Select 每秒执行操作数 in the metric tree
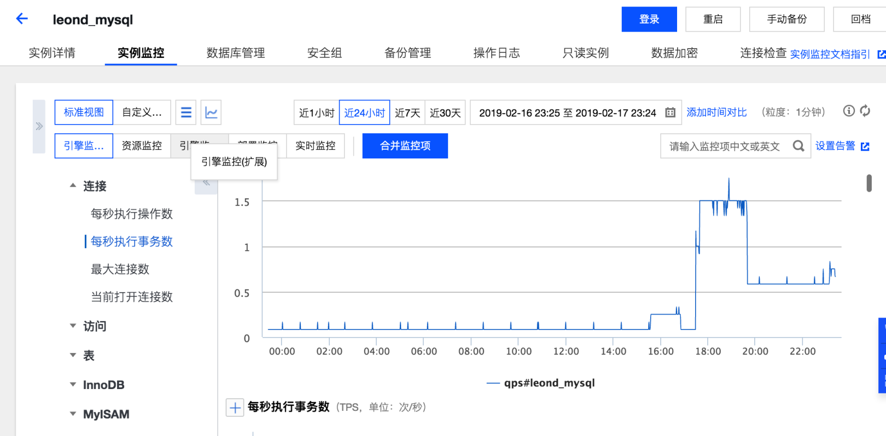886x436 pixels. click(x=132, y=214)
